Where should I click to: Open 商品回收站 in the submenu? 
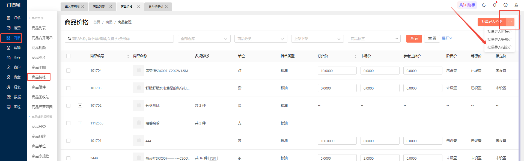tap(40, 97)
